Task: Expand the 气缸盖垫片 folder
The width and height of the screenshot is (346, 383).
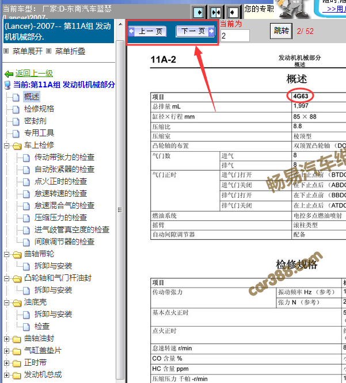Action: 6,351
